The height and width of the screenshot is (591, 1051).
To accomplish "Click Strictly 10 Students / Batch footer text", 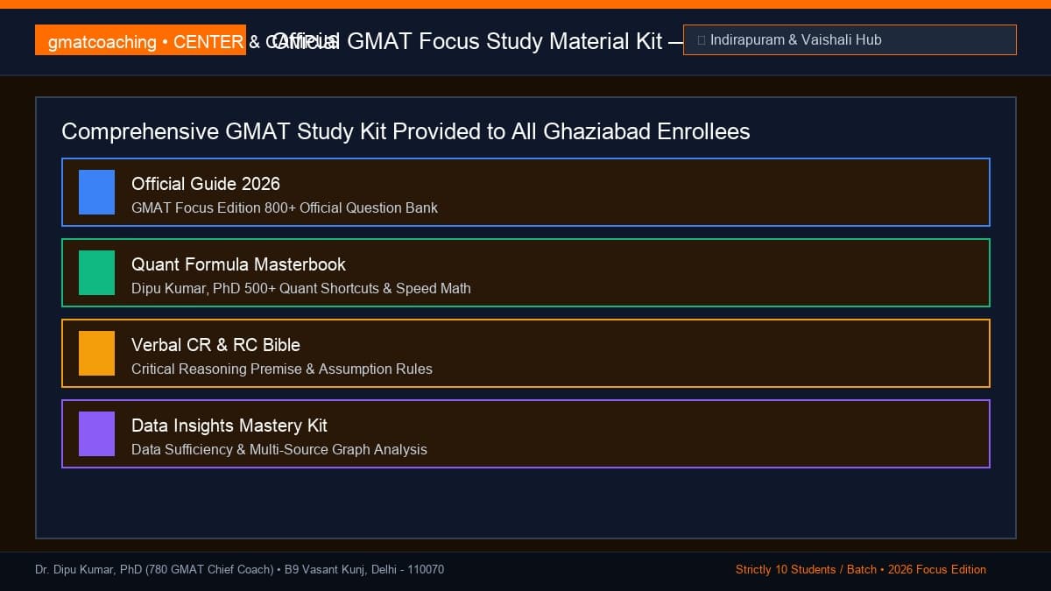I will [x=861, y=570].
